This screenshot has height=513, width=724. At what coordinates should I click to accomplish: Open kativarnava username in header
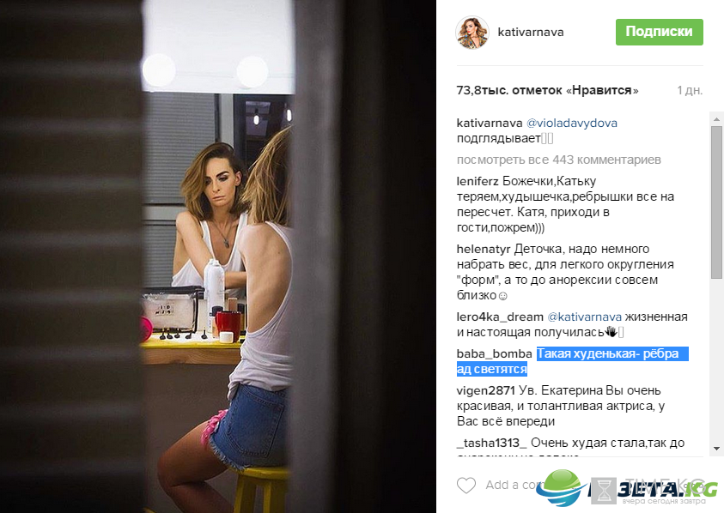click(531, 33)
